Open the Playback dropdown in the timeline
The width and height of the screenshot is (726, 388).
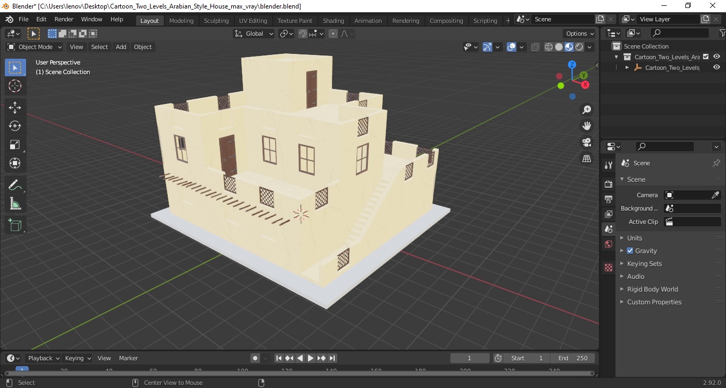[x=43, y=358]
